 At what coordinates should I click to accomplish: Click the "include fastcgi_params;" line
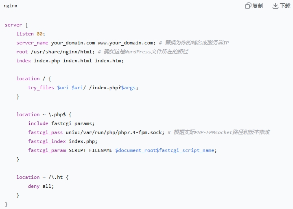61,123
